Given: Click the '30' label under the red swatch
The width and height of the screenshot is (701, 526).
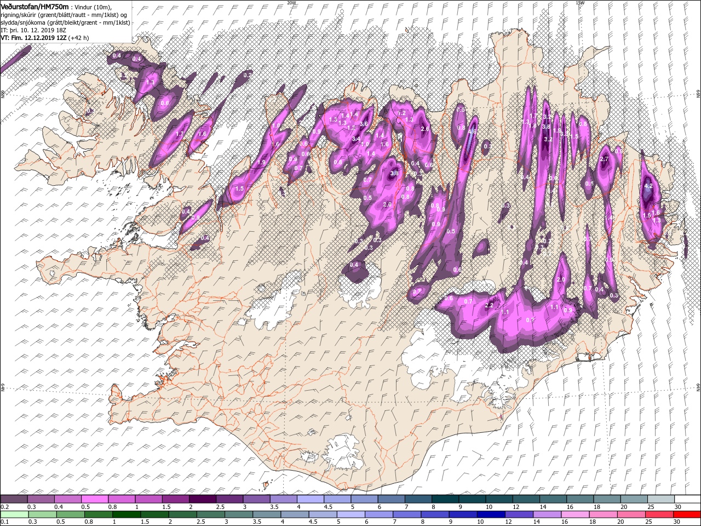Looking at the screenshot, I should [x=676, y=522].
